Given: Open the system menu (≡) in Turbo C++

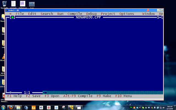Looking at the screenshot, I should (10, 14).
